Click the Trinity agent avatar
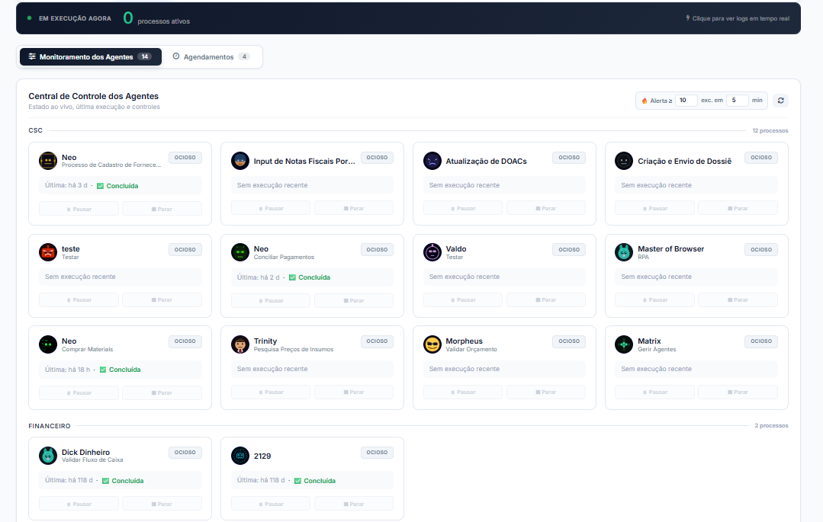This screenshot has width=823, height=522. [x=240, y=344]
